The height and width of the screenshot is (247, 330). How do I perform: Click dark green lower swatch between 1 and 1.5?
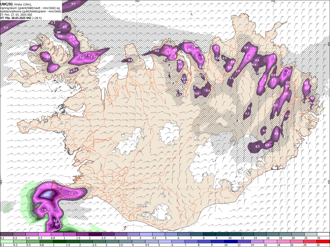[x=59, y=241]
